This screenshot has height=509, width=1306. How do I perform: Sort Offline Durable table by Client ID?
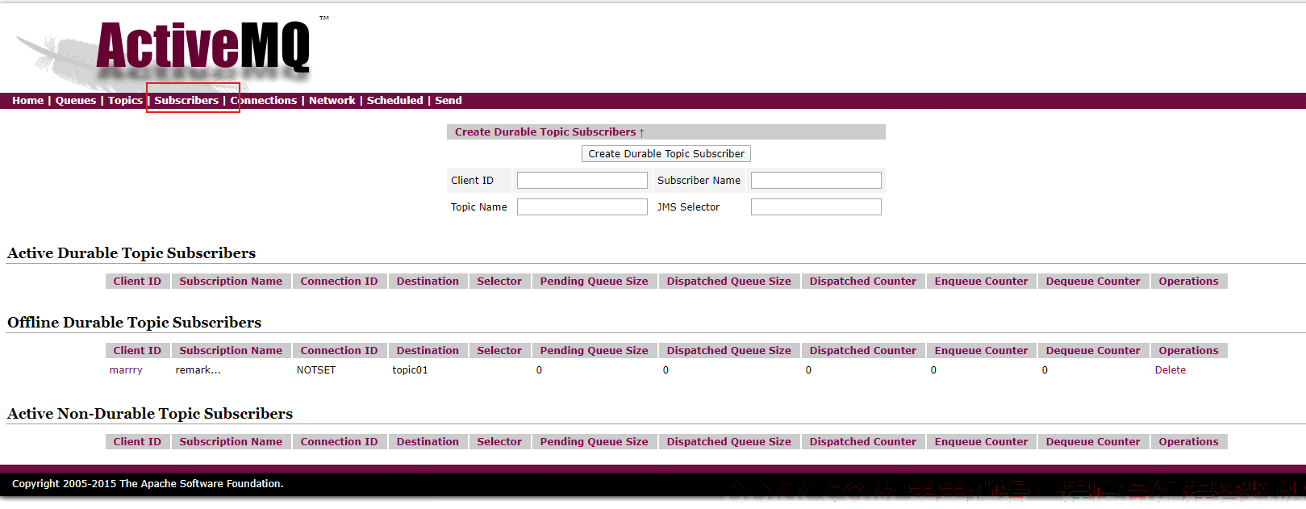(137, 351)
